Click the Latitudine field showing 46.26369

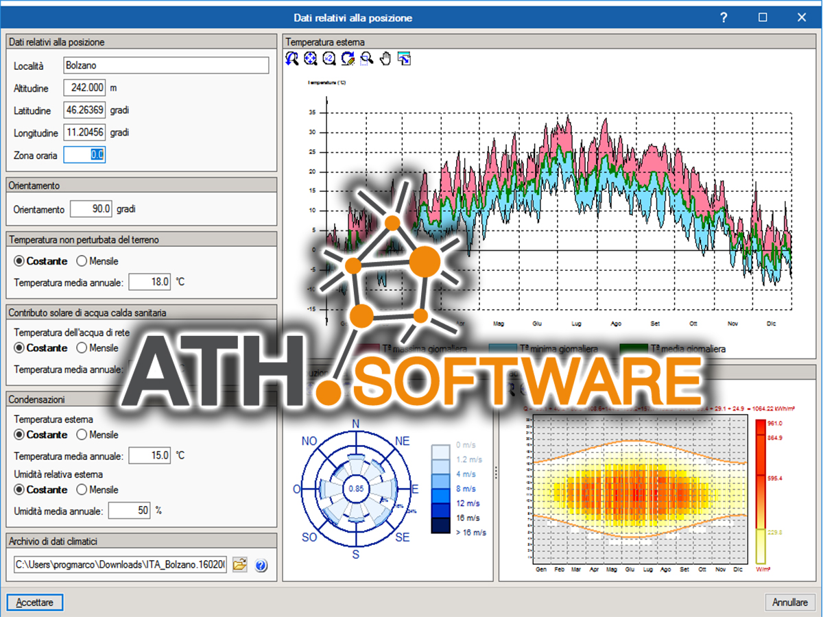[84, 110]
